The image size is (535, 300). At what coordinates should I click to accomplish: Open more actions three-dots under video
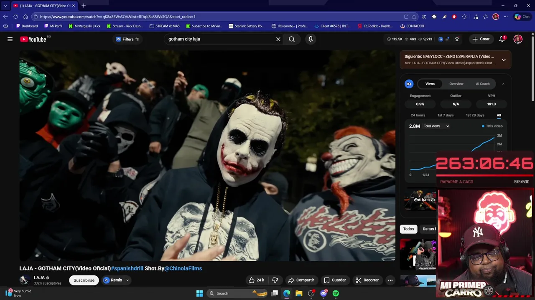(390, 280)
